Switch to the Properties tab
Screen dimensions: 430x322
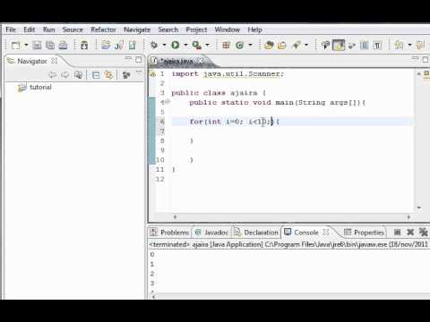point(364,233)
